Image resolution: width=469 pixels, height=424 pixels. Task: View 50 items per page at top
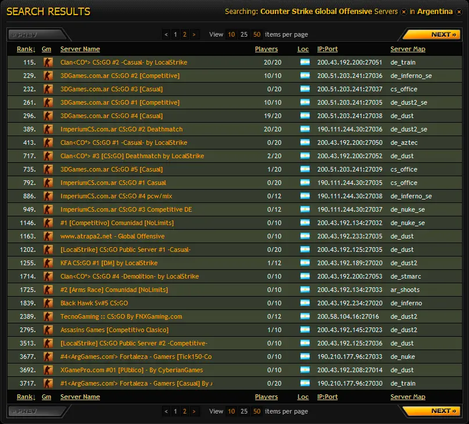pyautogui.click(x=257, y=34)
